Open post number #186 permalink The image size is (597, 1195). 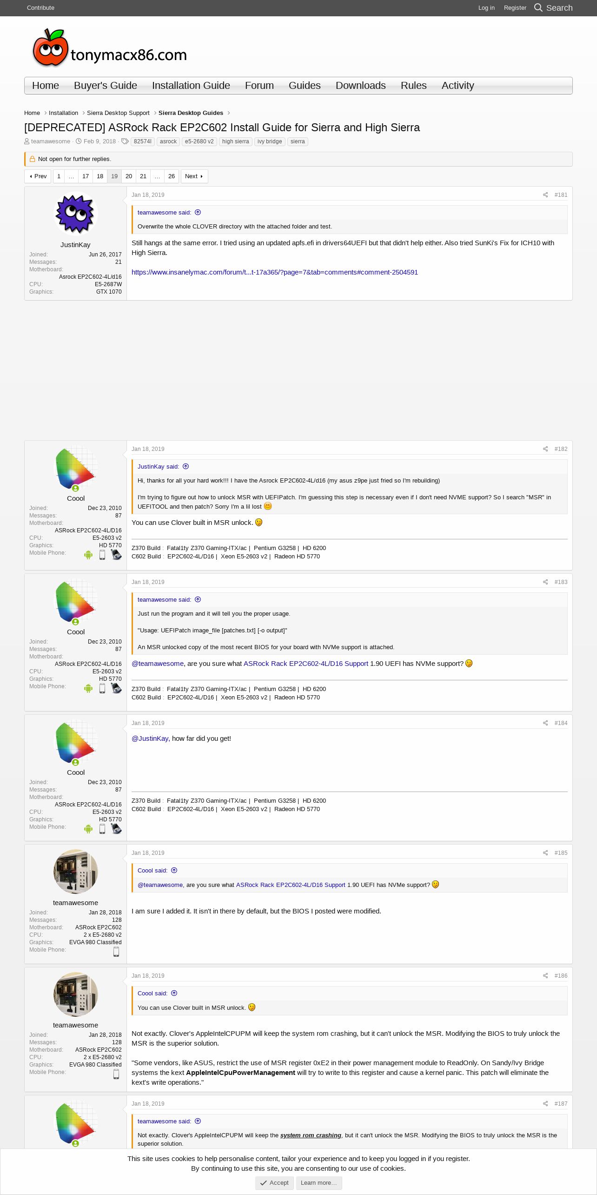pos(561,976)
